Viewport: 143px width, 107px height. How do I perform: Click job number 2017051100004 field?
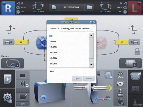[x=71, y=7]
